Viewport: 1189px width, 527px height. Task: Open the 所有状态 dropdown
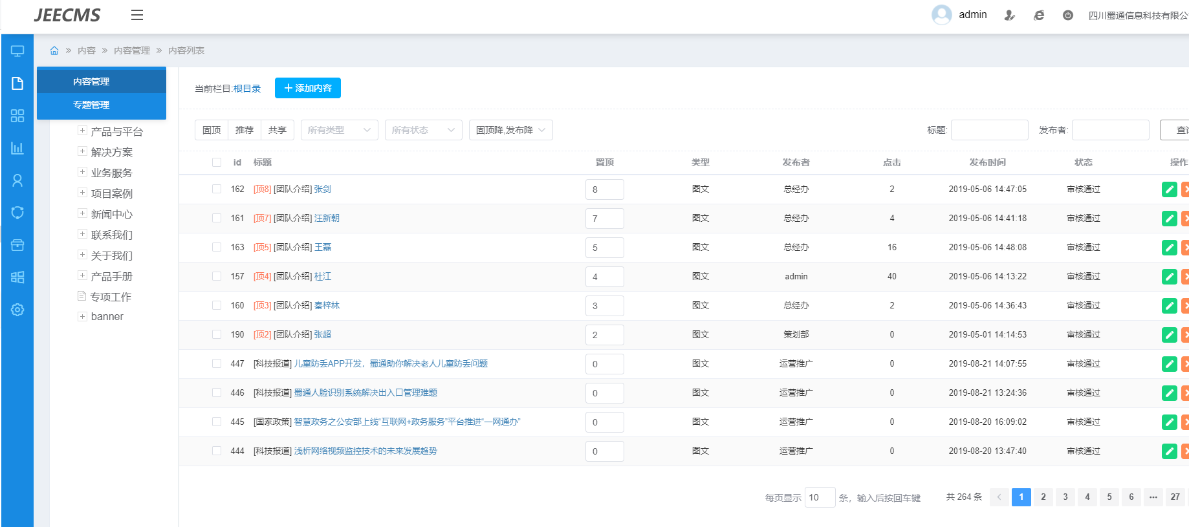click(x=423, y=130)
